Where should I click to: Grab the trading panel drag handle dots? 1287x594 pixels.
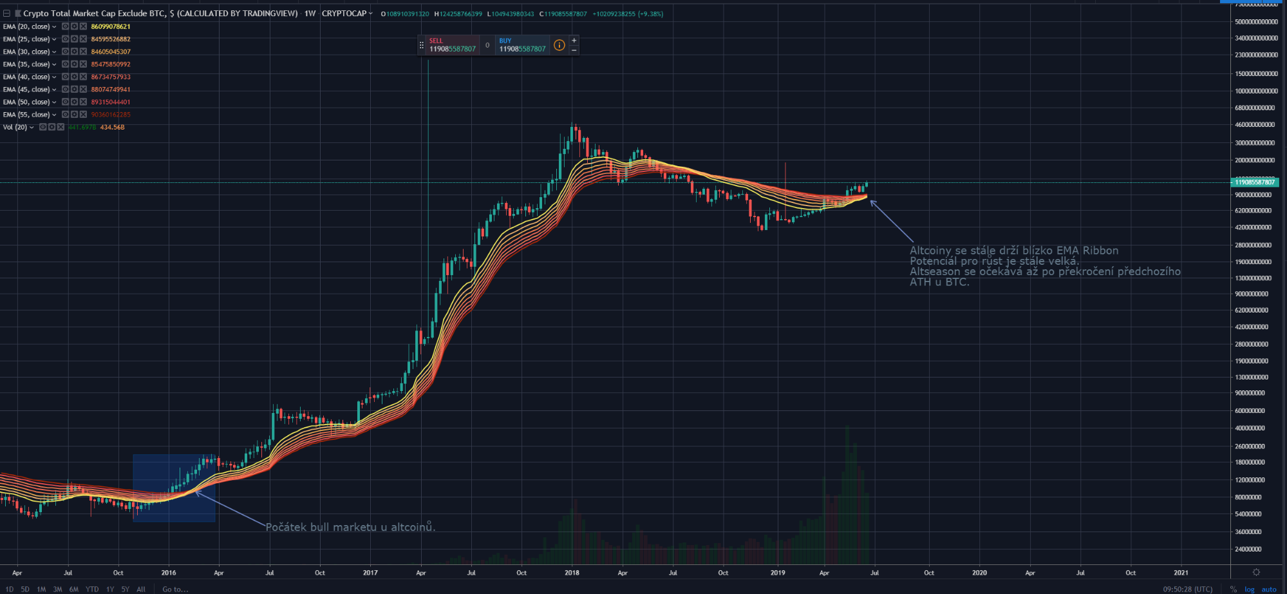422,45
